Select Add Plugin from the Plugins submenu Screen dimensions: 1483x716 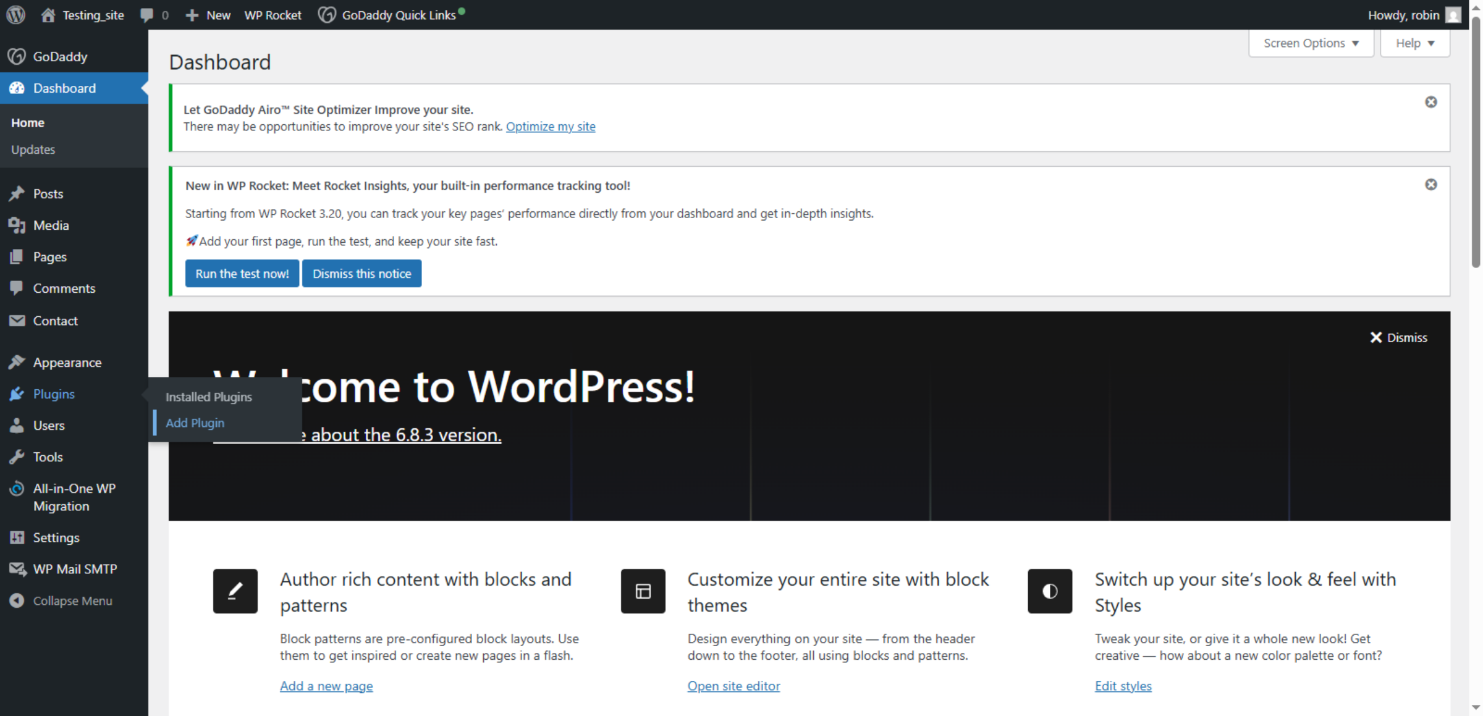195,423
